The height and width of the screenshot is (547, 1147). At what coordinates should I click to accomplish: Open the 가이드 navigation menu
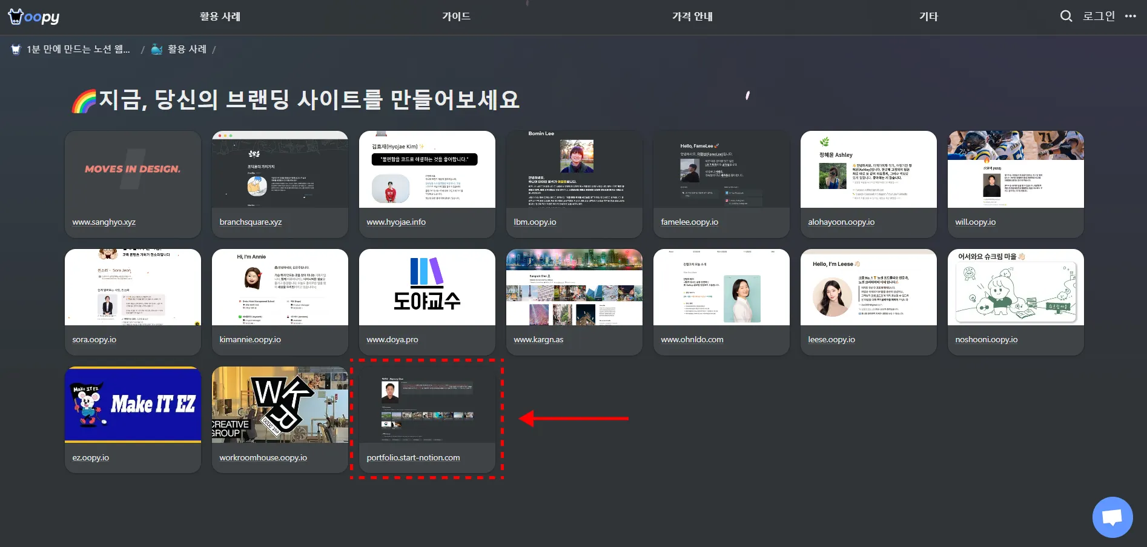pos(457,16)
